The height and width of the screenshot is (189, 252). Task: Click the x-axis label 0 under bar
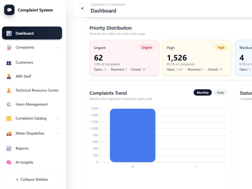coord(133,167)
